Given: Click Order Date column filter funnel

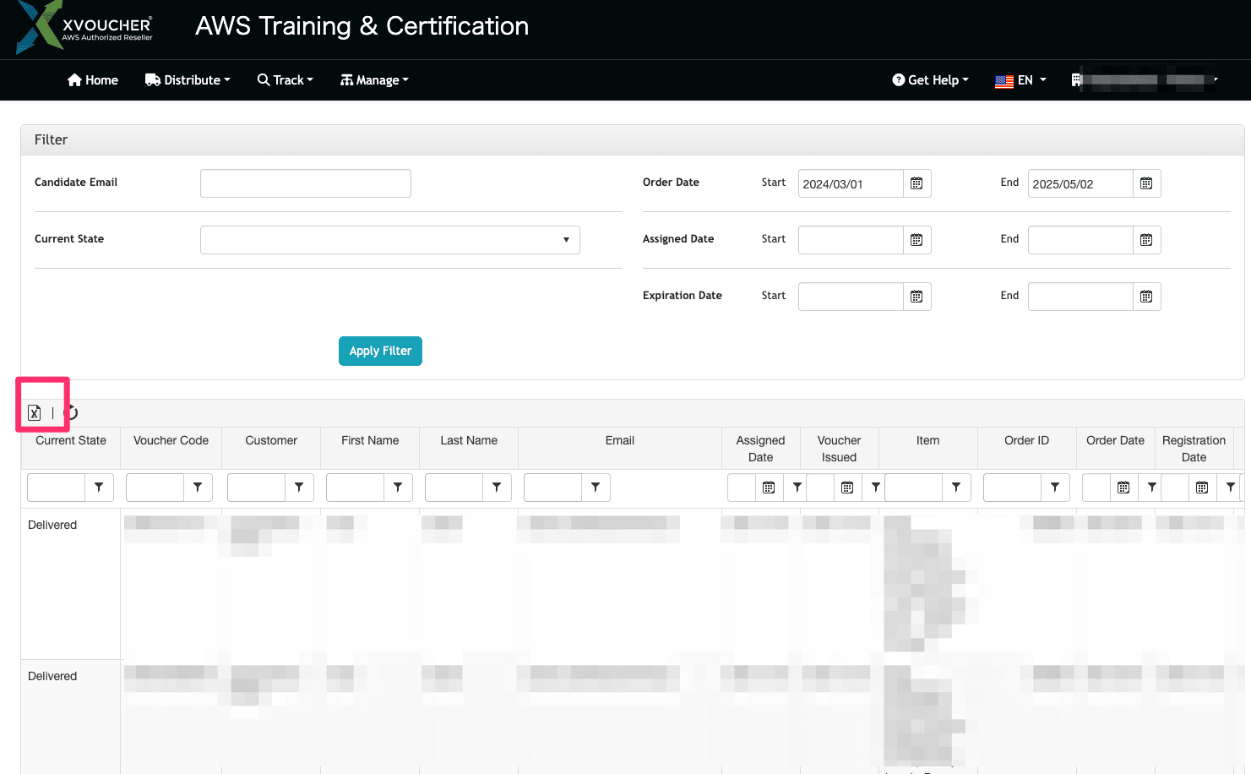Looking at the screenshot, I should pos(1151,488).
